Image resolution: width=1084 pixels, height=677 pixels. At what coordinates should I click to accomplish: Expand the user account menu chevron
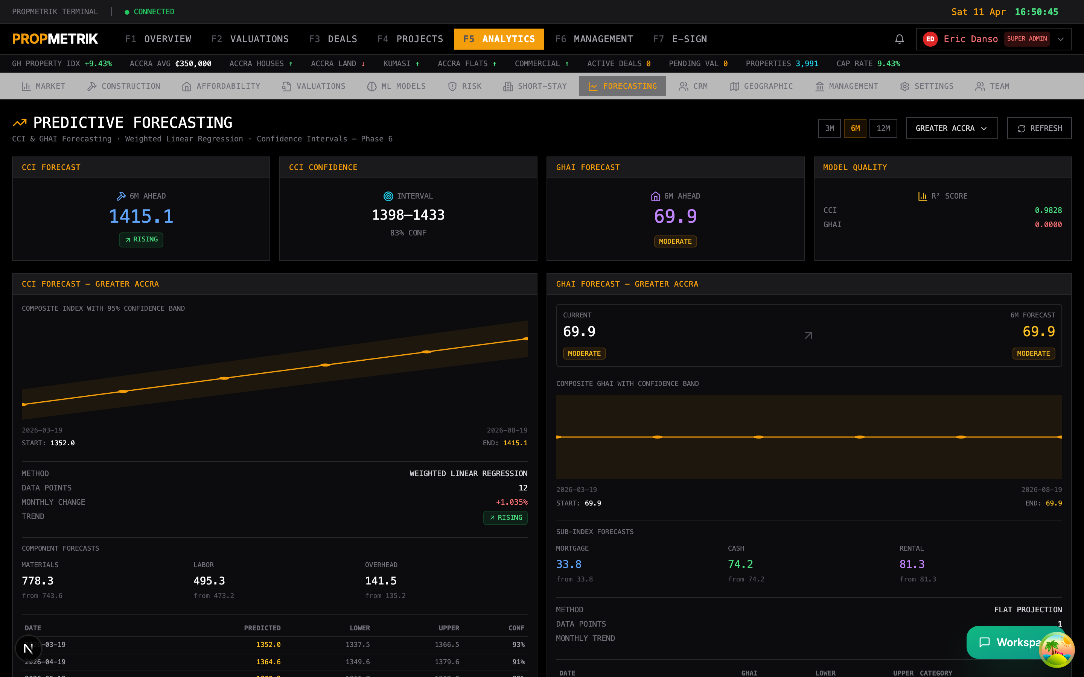pos(1060,39)
